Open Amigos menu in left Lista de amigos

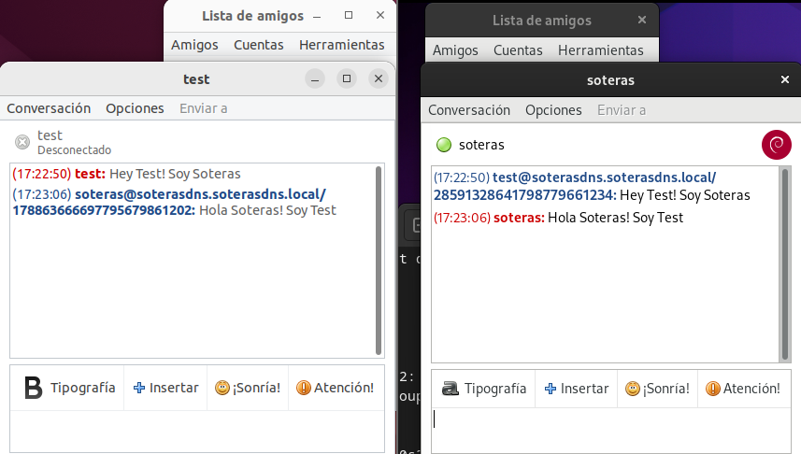194,45
